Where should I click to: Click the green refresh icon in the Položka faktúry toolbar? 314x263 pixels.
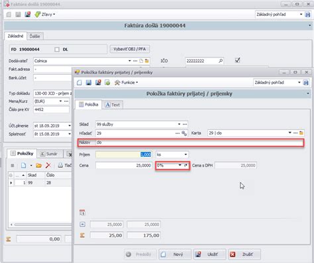[x=107, y=83]
